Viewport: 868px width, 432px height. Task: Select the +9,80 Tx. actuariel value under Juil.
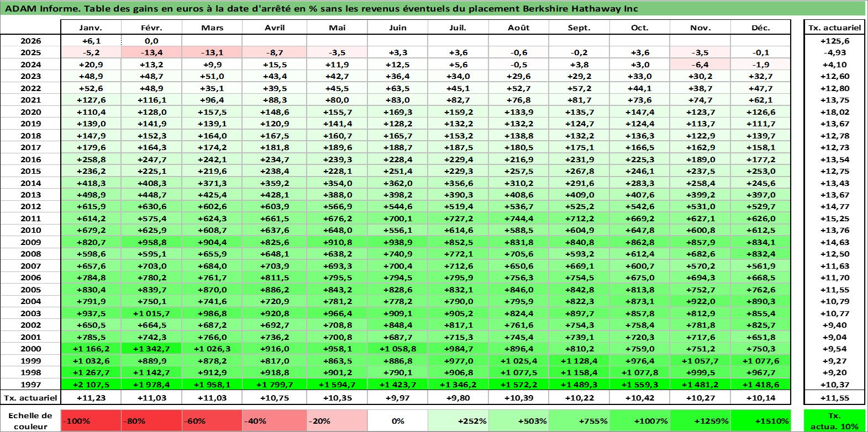tap(458, 398)
